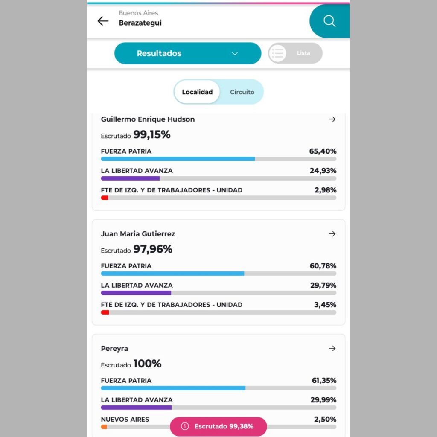Click the Buenos Aires breadcrumb label

pyautogui.click(x=138, y=13)
